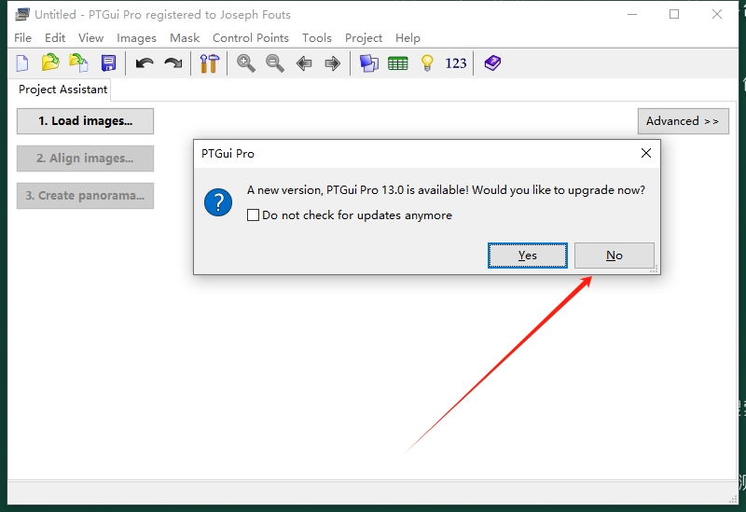Viewport: 746px width, 512px height.
Task: Open the Help menu
Action: [408, 38]
